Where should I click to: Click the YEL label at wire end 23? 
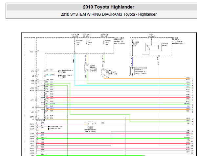pos(188,140)
